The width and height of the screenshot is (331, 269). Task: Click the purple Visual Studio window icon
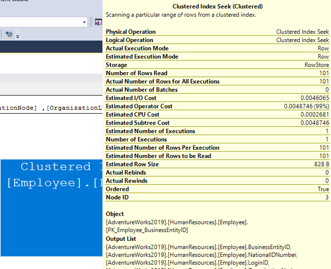tap(98, 22)
